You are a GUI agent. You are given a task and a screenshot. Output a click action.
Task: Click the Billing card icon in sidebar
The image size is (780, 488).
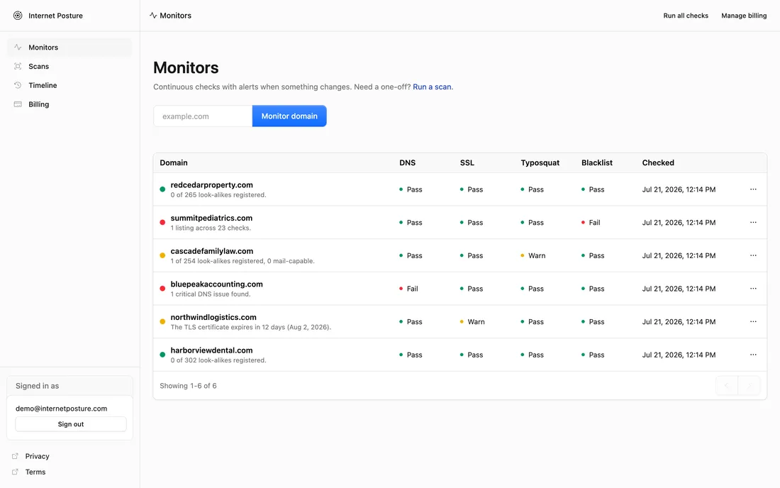coord(18,104)
